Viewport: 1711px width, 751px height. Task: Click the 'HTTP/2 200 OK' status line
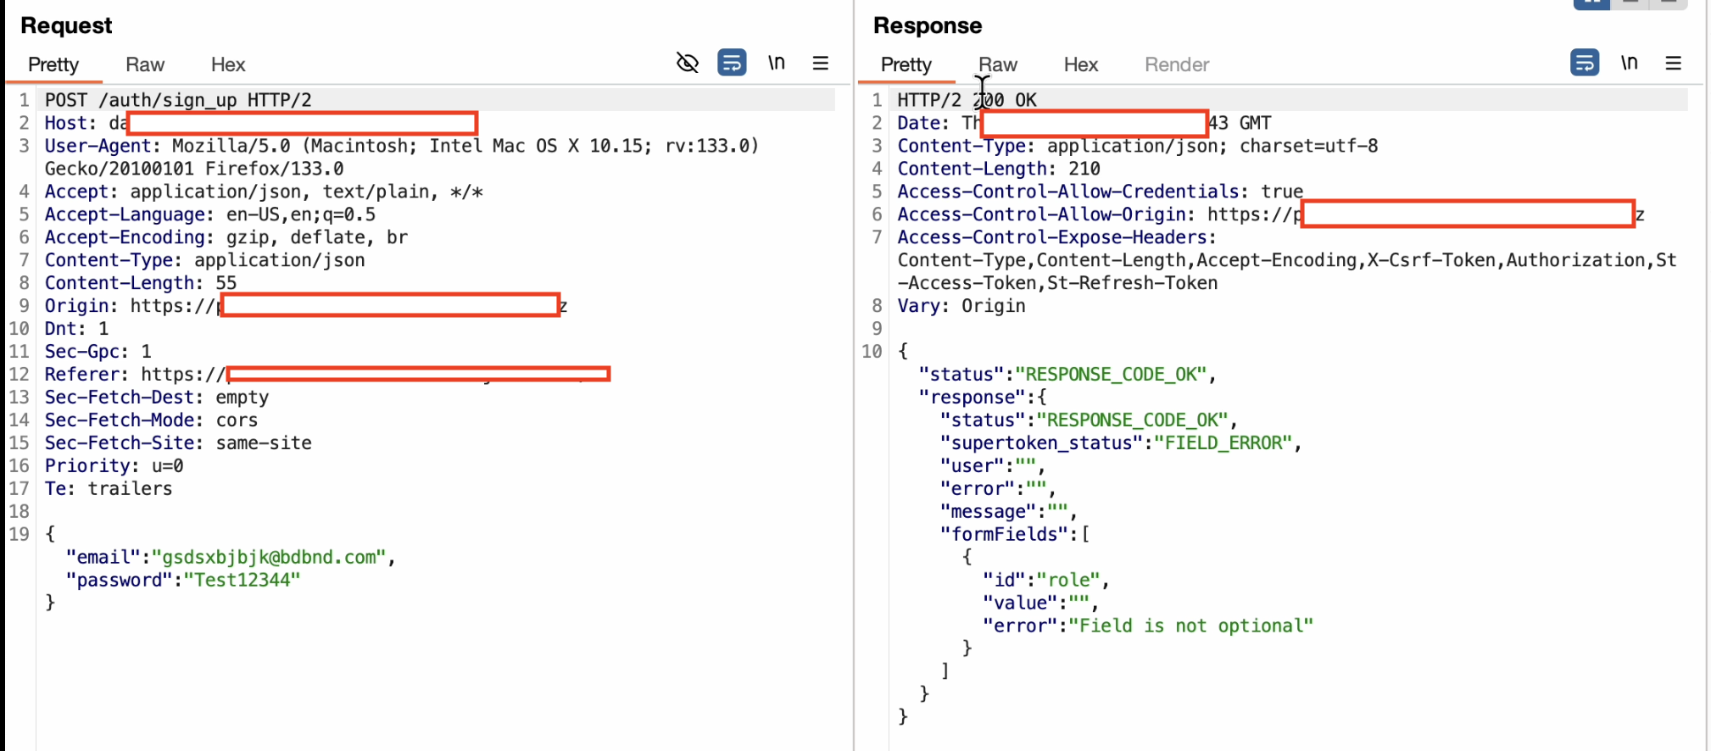tap(967, 100)
